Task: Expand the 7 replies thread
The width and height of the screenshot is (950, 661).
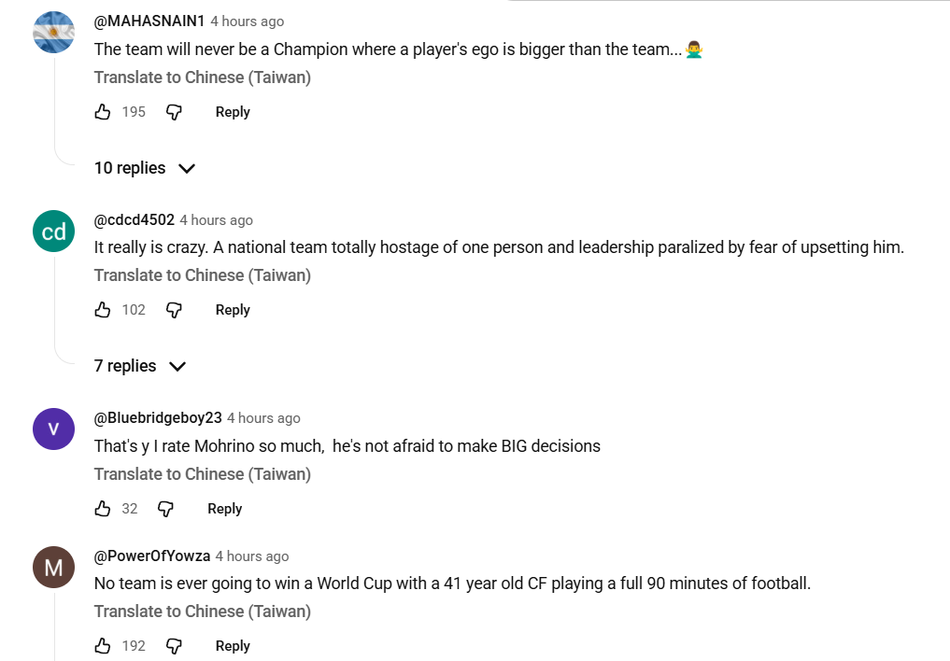Action: click(140, 366)
